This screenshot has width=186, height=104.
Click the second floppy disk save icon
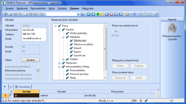point(35,14)
